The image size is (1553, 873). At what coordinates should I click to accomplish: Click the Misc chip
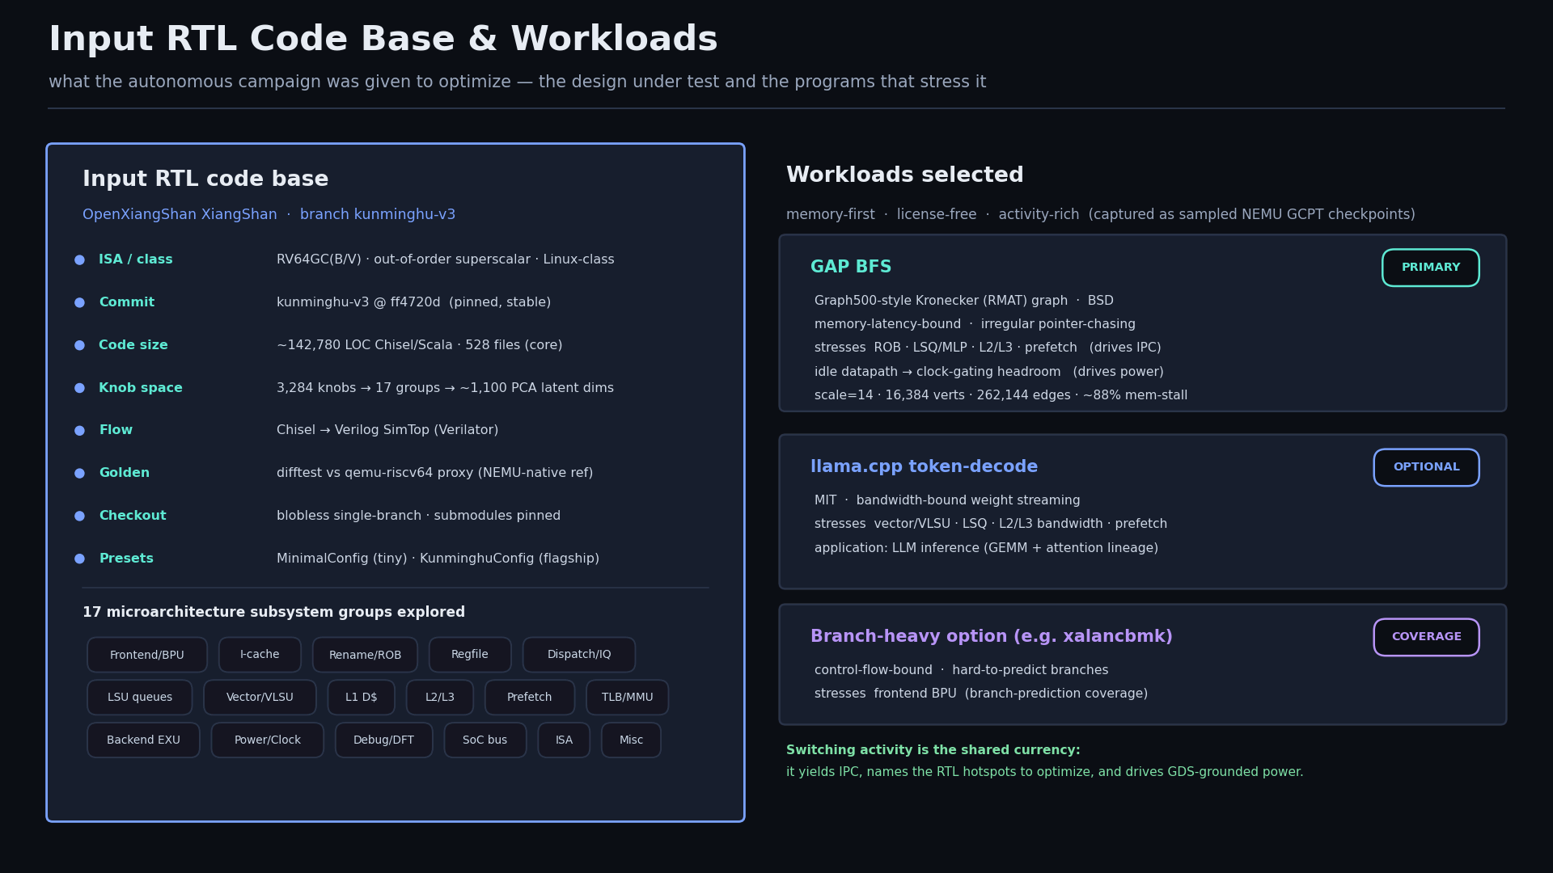click(x=631, y=740)
